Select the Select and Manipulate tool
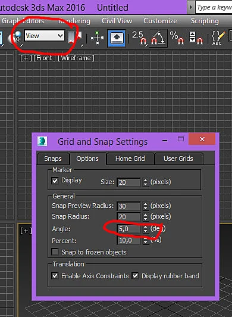The height and width of the screenshot is (317, 232). 98,38
